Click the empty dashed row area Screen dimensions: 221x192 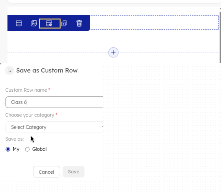153,23
